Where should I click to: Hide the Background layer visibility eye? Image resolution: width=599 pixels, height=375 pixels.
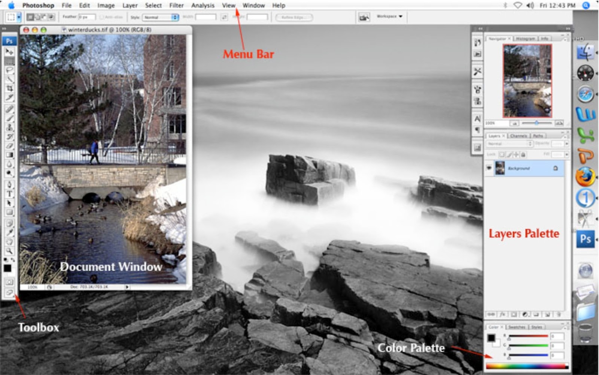pyautogui.click(x=490, y=168)
